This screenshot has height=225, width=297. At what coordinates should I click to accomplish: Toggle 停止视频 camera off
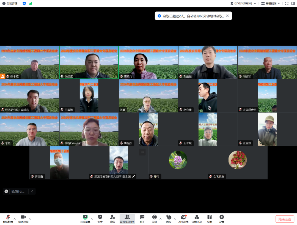tap(23, 218)
